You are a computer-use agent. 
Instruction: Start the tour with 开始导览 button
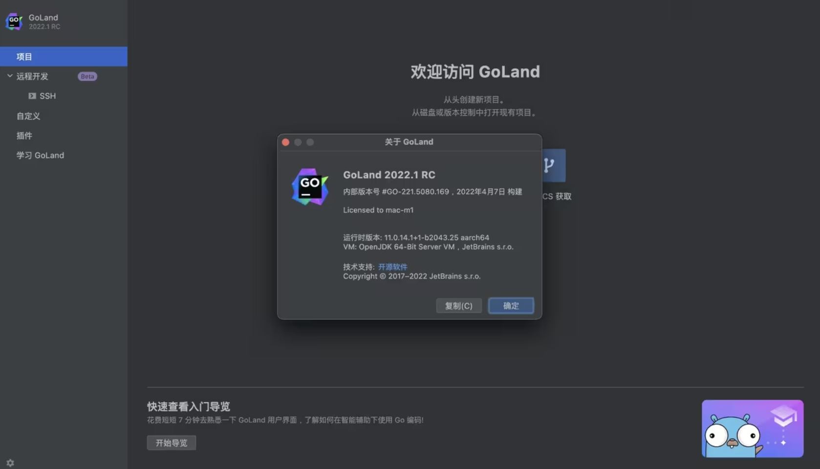pyautogui.click(x=172, y=443)
